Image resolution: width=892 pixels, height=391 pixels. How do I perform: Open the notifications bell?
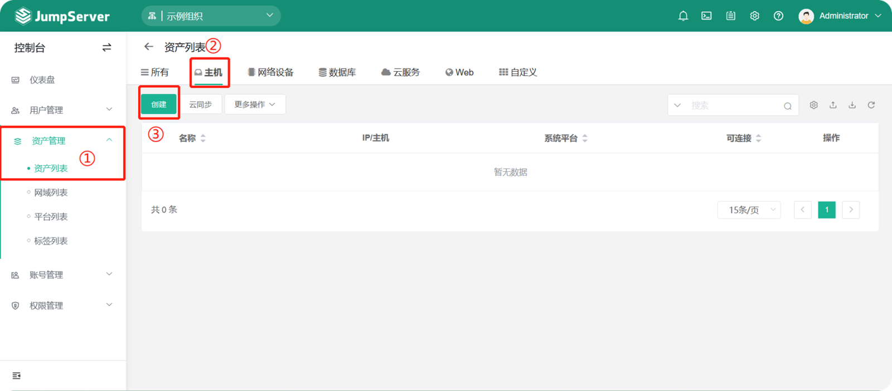pyautogui.click(x=683, y=16)
